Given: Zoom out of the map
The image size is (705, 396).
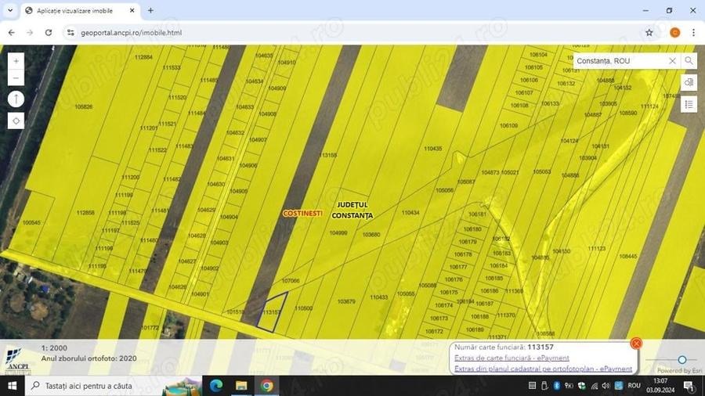Looking at the screenshot, I should pyautogui.click(x=16, y=77).
